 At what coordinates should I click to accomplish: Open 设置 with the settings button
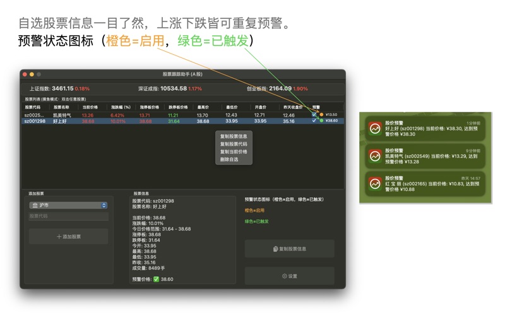(290, 276)
